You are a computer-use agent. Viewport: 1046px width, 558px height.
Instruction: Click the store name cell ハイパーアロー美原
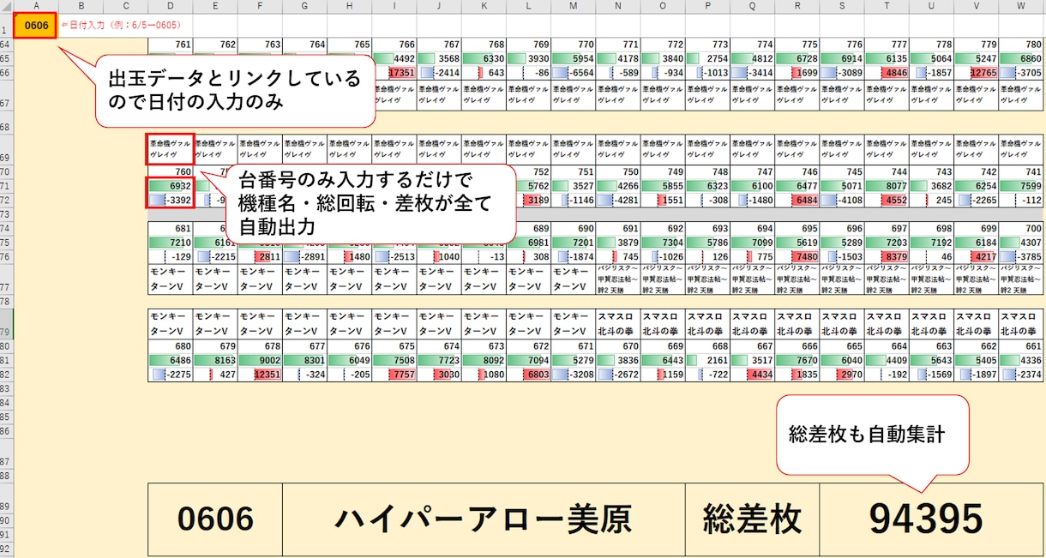(x=484, y=519)
